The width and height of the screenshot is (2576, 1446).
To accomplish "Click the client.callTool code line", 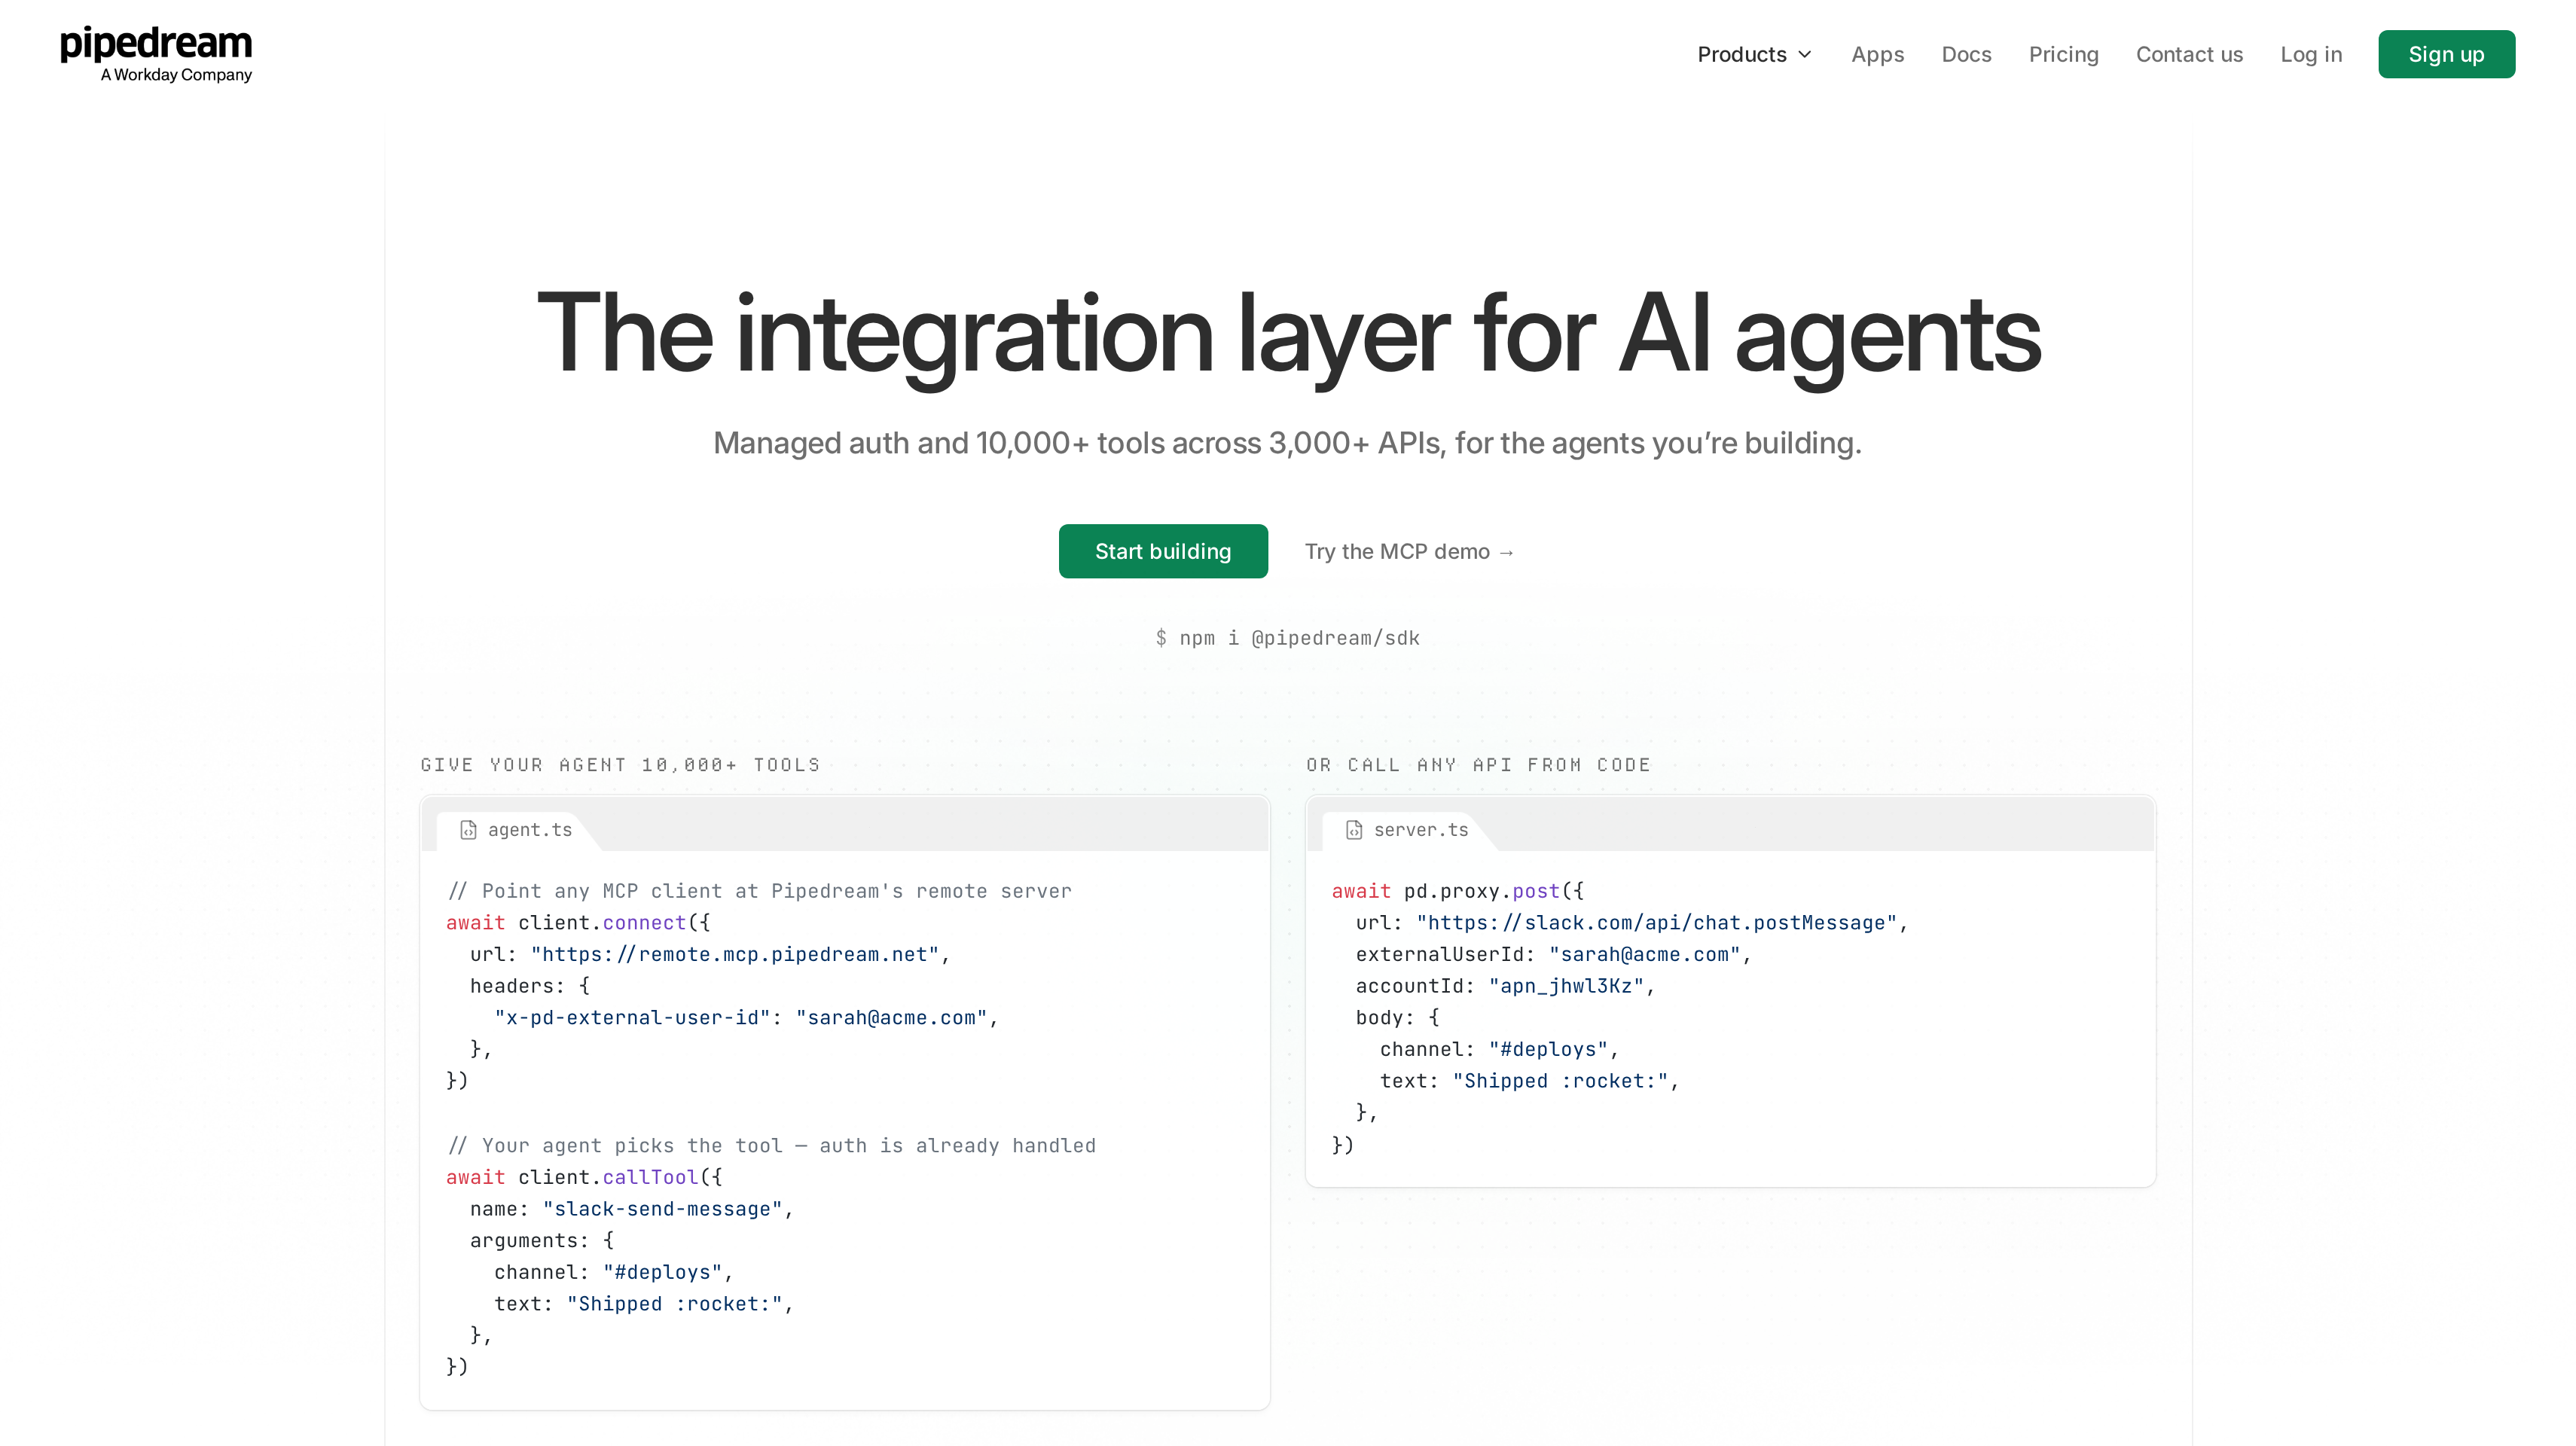I will click(584, 1177).
